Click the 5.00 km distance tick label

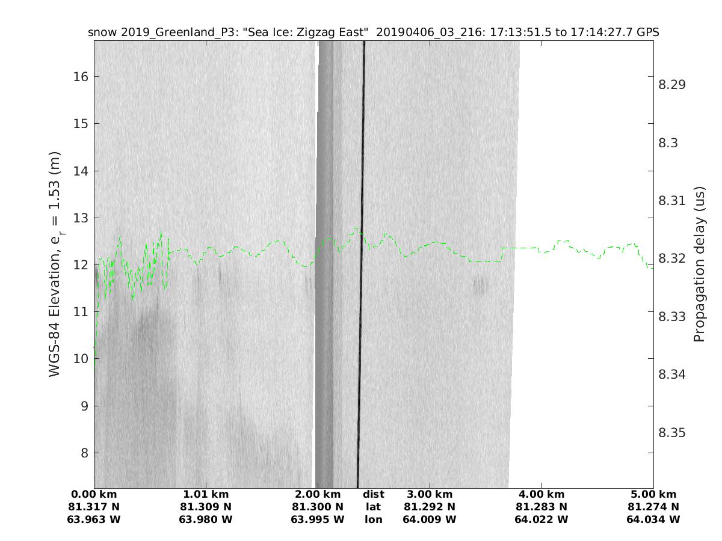(653, 494)
